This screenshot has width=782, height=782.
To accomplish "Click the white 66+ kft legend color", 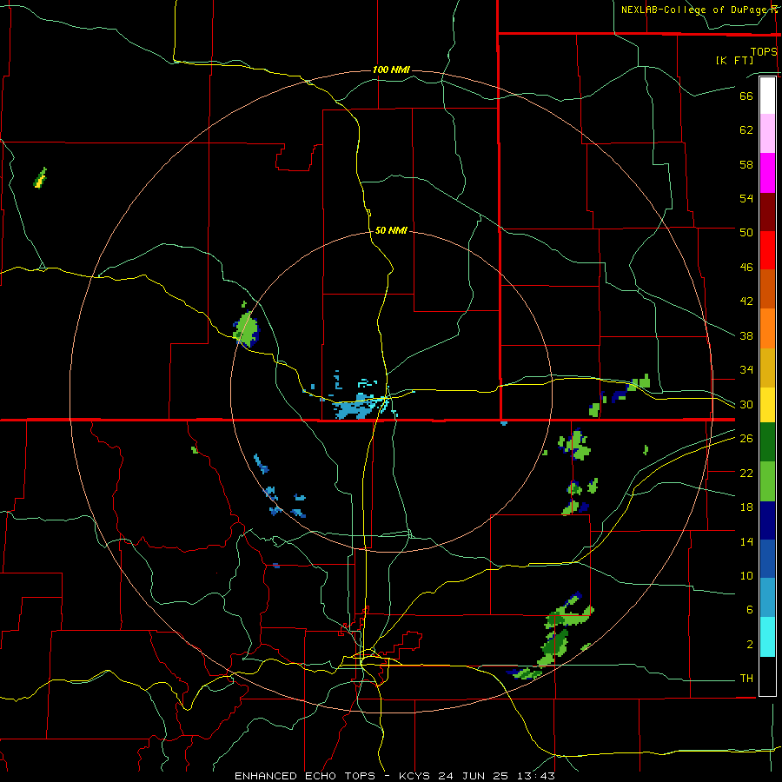I will (767, 96).
